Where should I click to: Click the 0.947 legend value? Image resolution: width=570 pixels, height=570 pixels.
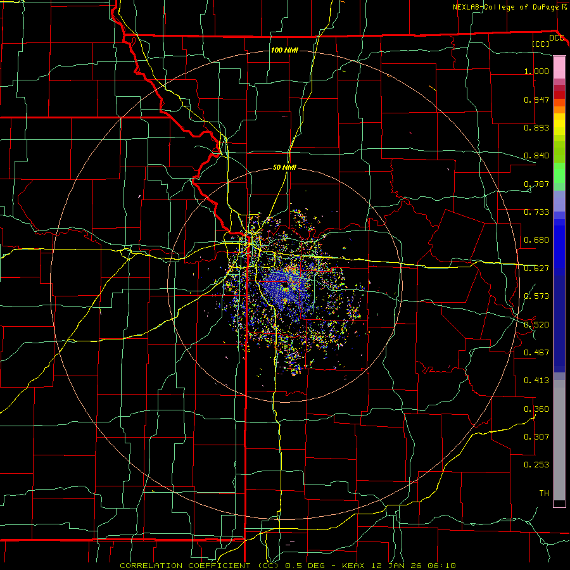(x=536, y=99)
